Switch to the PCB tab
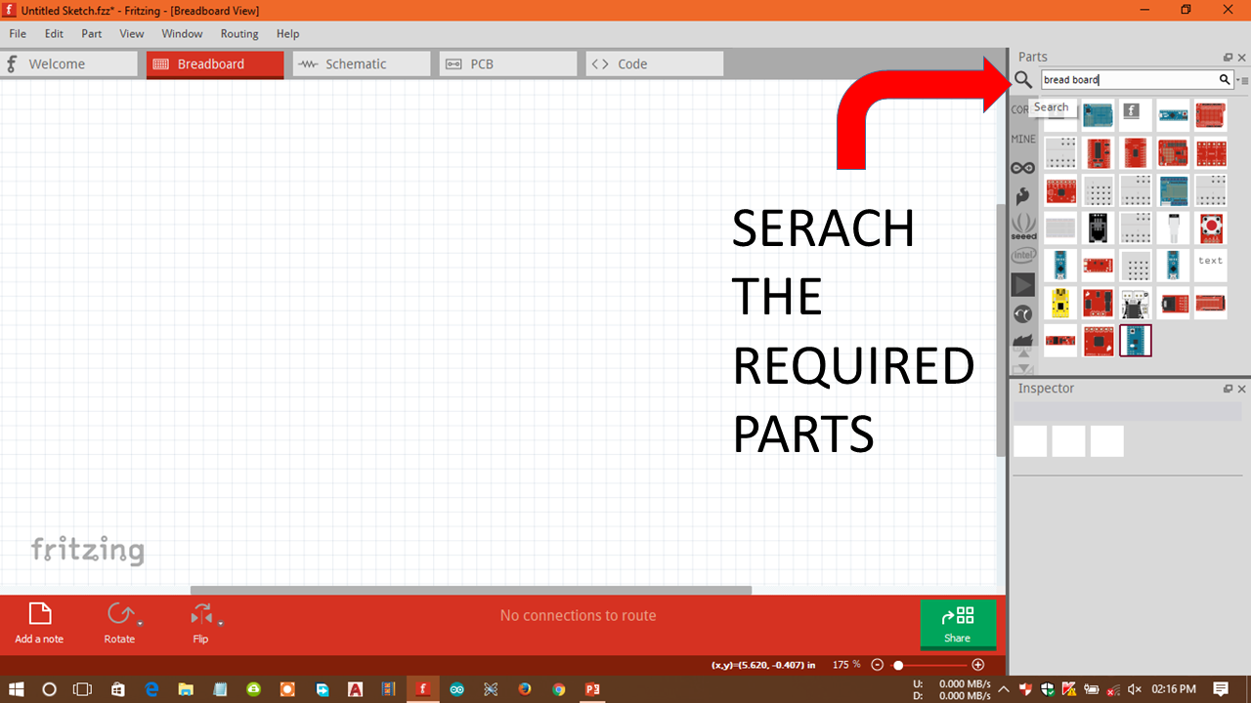 [x=507, y=64]
